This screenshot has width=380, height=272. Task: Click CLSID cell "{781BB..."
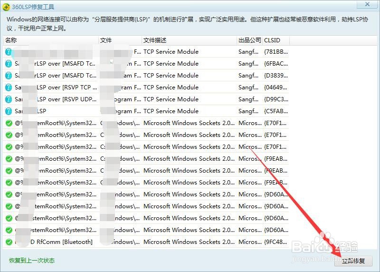click(x=276, y=52)
